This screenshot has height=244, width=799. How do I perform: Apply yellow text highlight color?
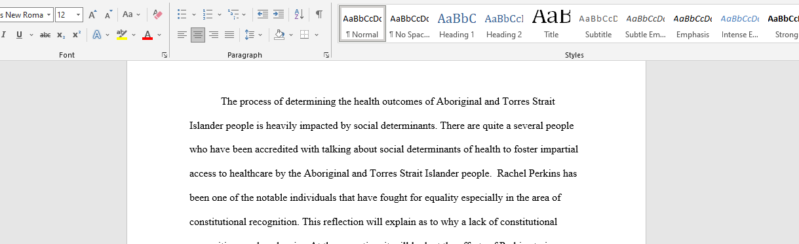(122, 35)
